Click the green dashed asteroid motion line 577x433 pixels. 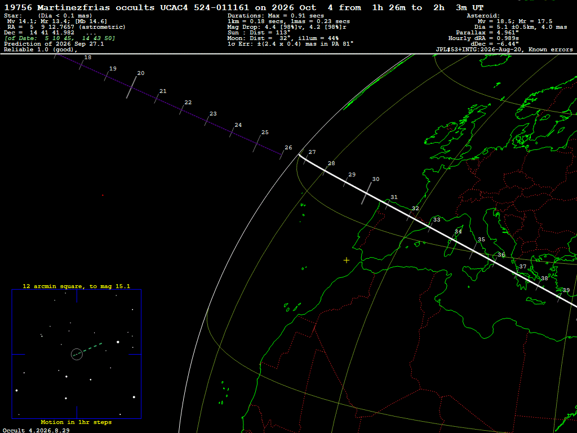[88, 349]
